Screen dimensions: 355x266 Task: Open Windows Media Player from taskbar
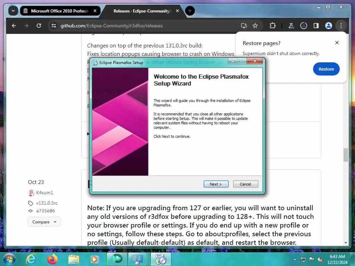pyautogui.click(x=94, y=259)
